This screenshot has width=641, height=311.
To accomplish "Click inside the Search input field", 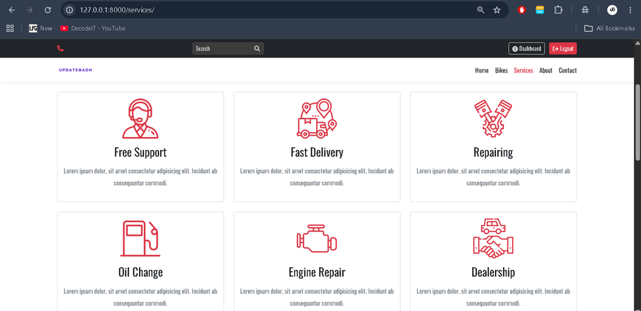I will 222,48.
